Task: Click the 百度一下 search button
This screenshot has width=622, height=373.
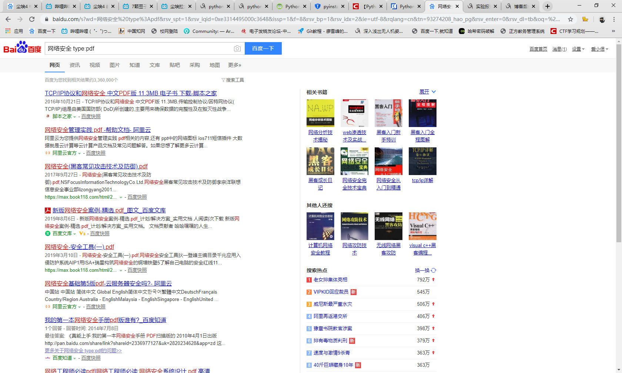Action: click(263, 48)
